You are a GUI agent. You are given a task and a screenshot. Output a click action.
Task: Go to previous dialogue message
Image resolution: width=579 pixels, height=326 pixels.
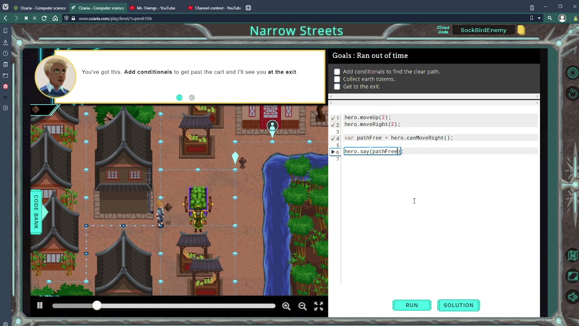point(179,97)
